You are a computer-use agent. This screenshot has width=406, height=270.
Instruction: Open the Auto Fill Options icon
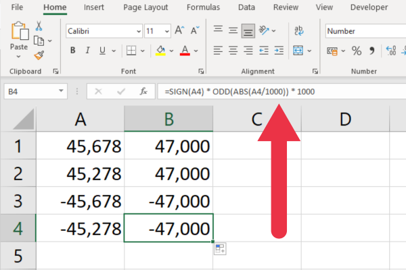click(220, 249)
